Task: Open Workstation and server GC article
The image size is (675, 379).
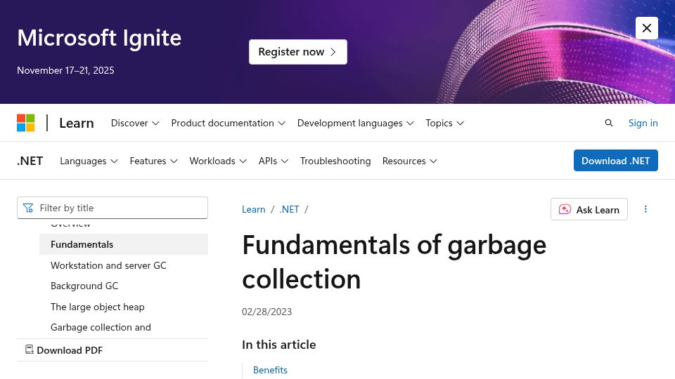Action: [108, 265]
